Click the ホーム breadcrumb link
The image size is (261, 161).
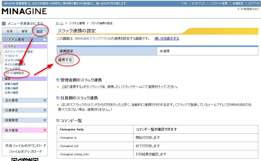[x=59, y=23]
